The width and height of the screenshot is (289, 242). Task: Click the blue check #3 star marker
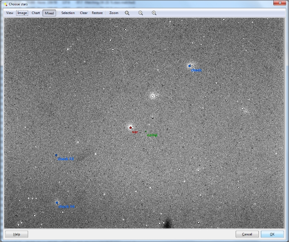click(x=56, y=155)
